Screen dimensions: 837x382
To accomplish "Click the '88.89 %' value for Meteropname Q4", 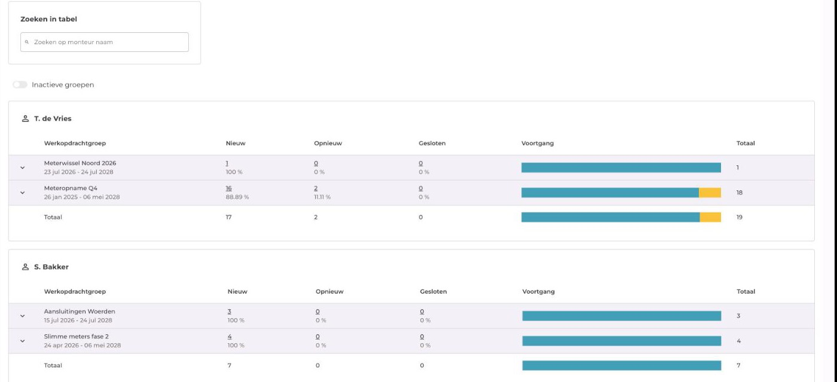I will 237,198.
